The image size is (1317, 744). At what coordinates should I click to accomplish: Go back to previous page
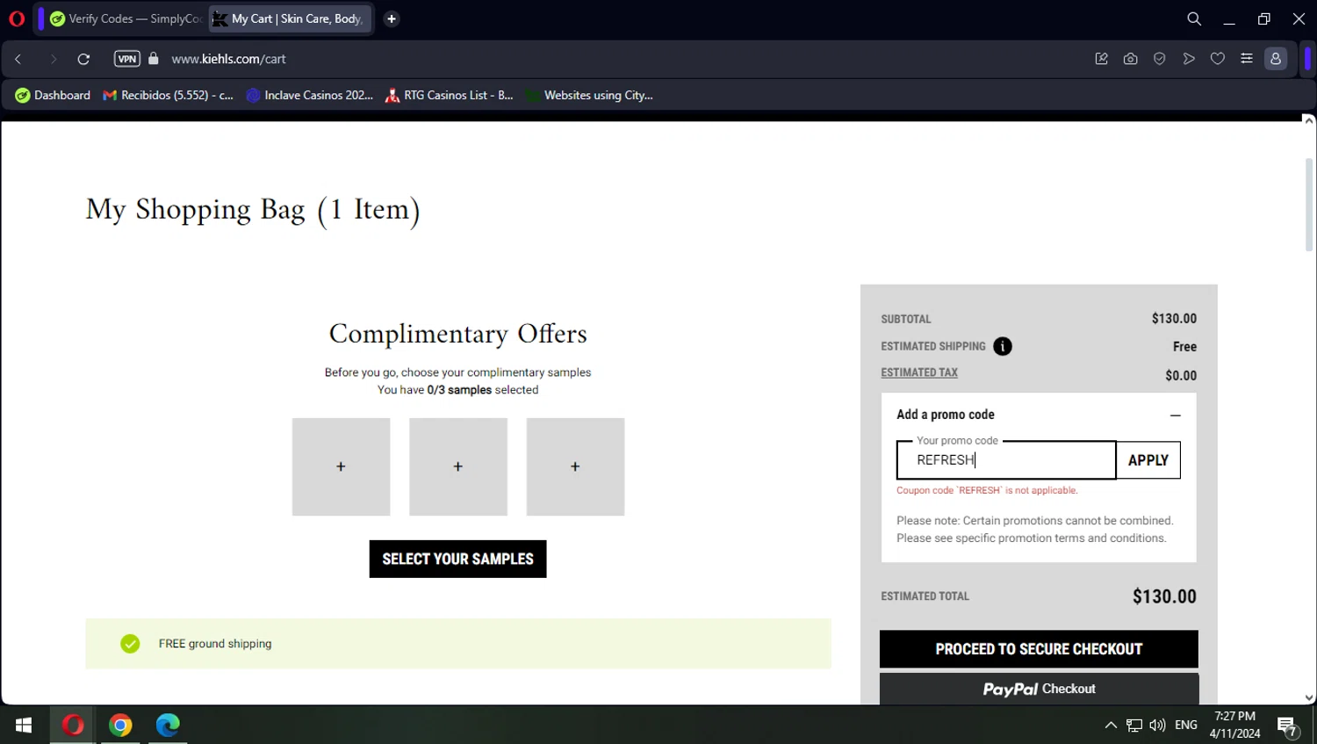18,59
